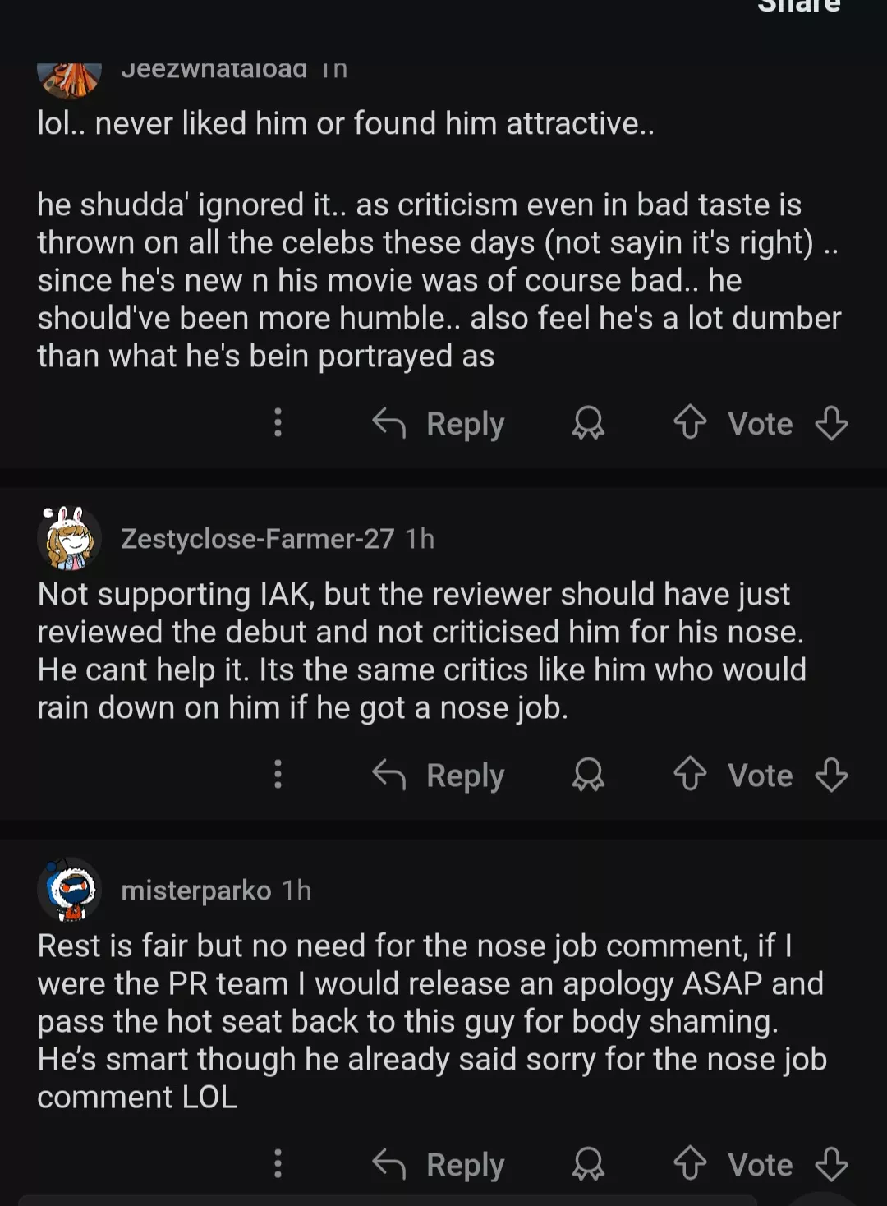Open more options for misterparko's comment
Viewport: 887px width, 1206px height.
tap(278, 1163)
